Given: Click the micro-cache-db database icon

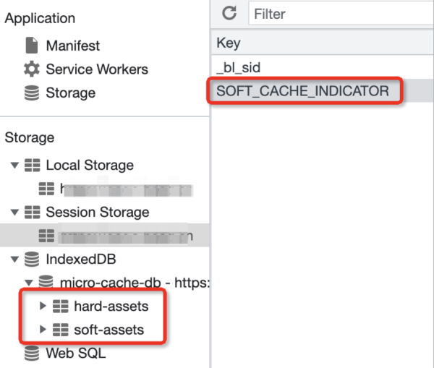Looking at the screenshot, I should click(x=46, y=282).
